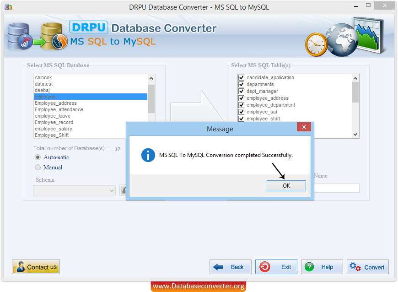This screenshot has width=398, height=292.
Task: Click the chart graphic in the header
Action: click(x=369, y=34)
